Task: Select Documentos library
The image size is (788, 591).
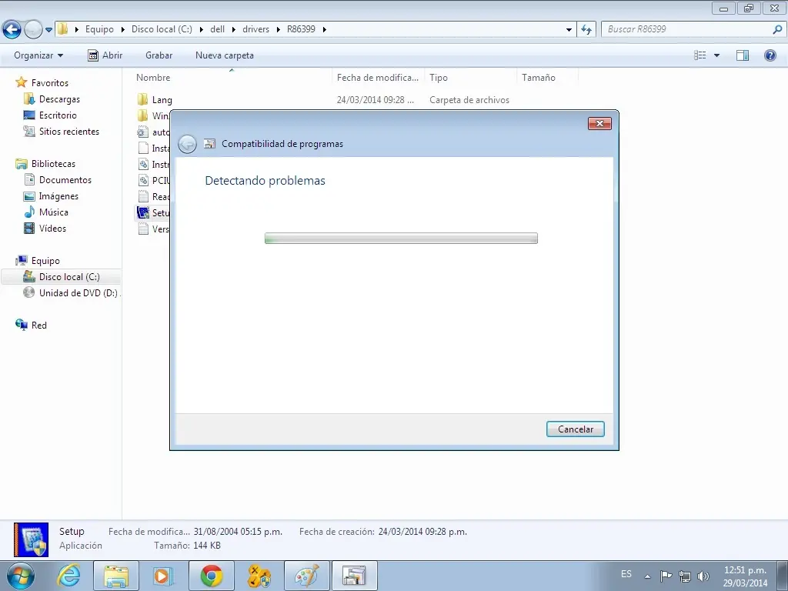Action: (58, 179)
